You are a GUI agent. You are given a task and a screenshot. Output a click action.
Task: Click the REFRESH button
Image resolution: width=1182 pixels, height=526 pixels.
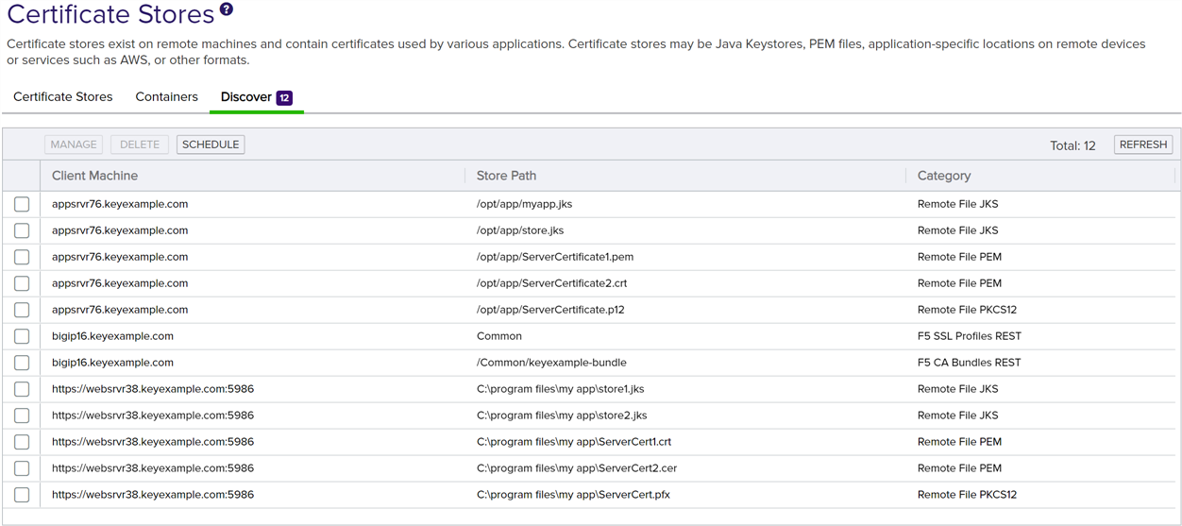pos(1143,144)
